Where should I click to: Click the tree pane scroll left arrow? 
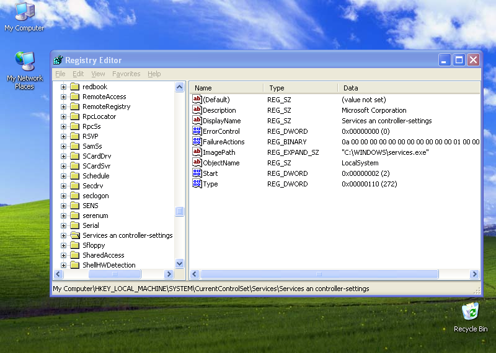pyautogui.click(x=58, y=274)
